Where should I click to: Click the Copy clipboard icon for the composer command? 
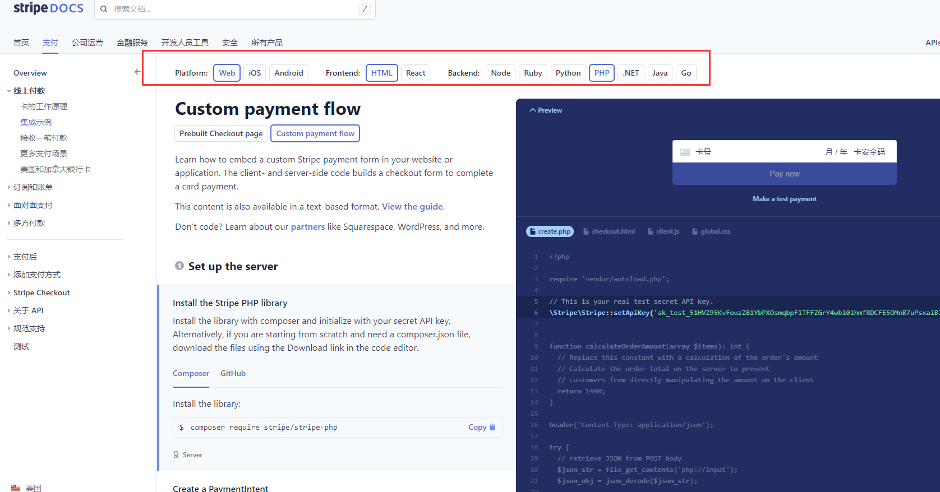click(492, 427)
